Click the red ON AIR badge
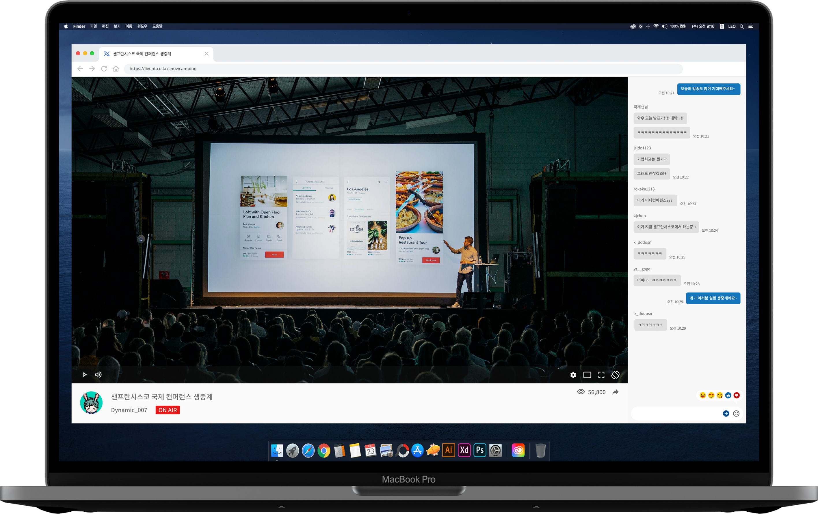 tap(168, 410)
